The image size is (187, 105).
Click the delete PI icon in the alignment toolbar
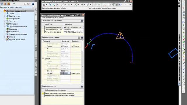point(99,5)
